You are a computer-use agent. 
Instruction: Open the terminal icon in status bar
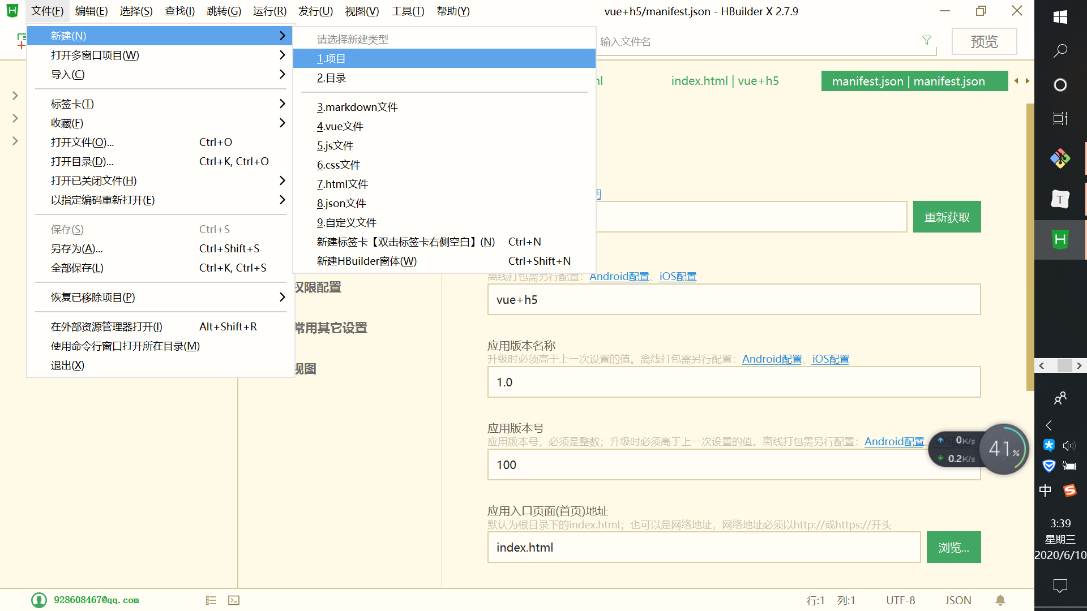(x=234, y=600)
